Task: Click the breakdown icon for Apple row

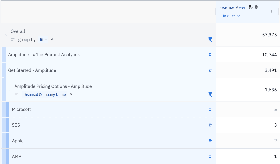Action: tap(210, 141)
